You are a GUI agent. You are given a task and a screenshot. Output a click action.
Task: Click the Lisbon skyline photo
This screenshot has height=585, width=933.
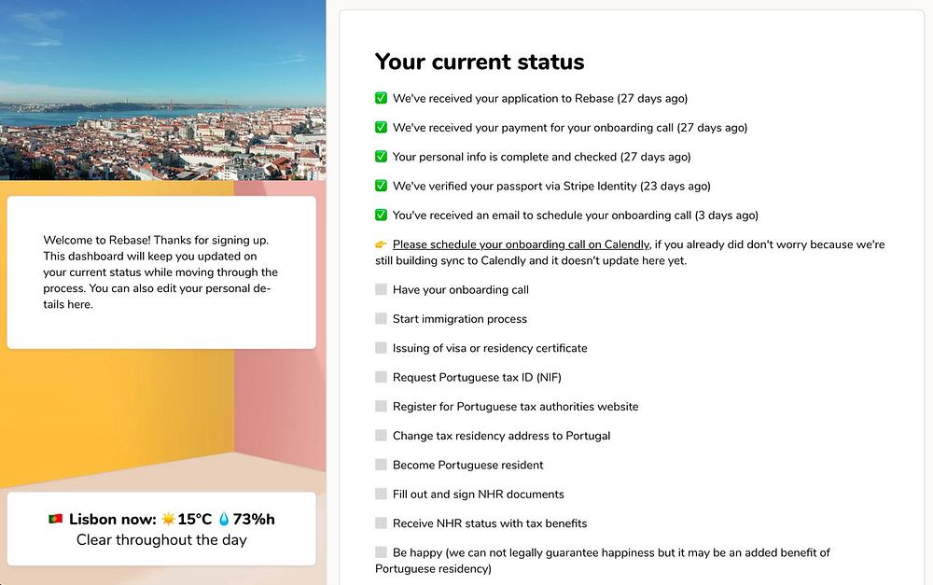pyautogui.click(x=162, y=90)
